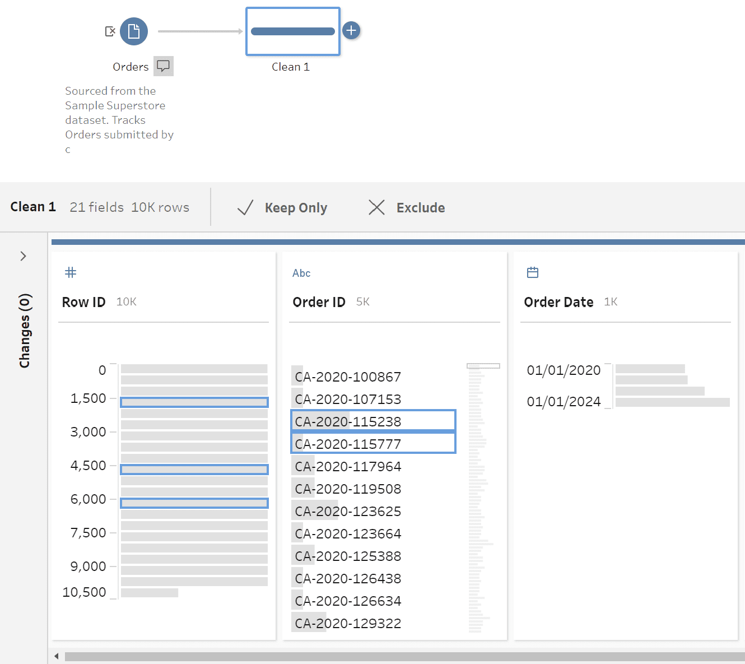Click the Keep Only checkmark icon

pos(245,207)
